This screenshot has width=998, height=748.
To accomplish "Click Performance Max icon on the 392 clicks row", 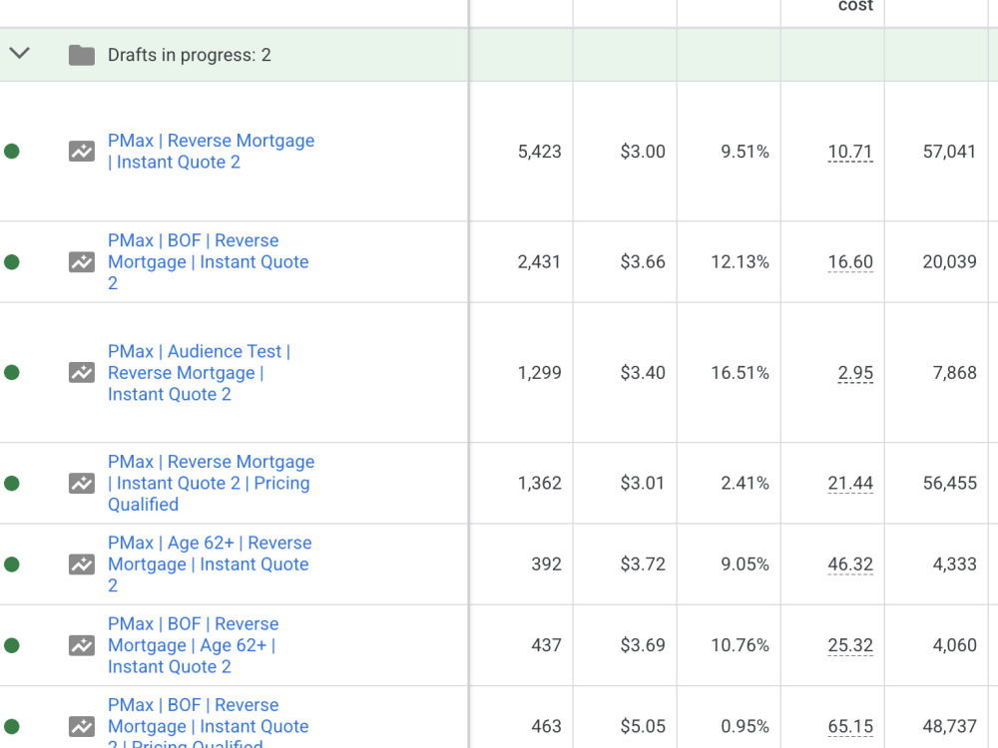I will pos(82,564).
